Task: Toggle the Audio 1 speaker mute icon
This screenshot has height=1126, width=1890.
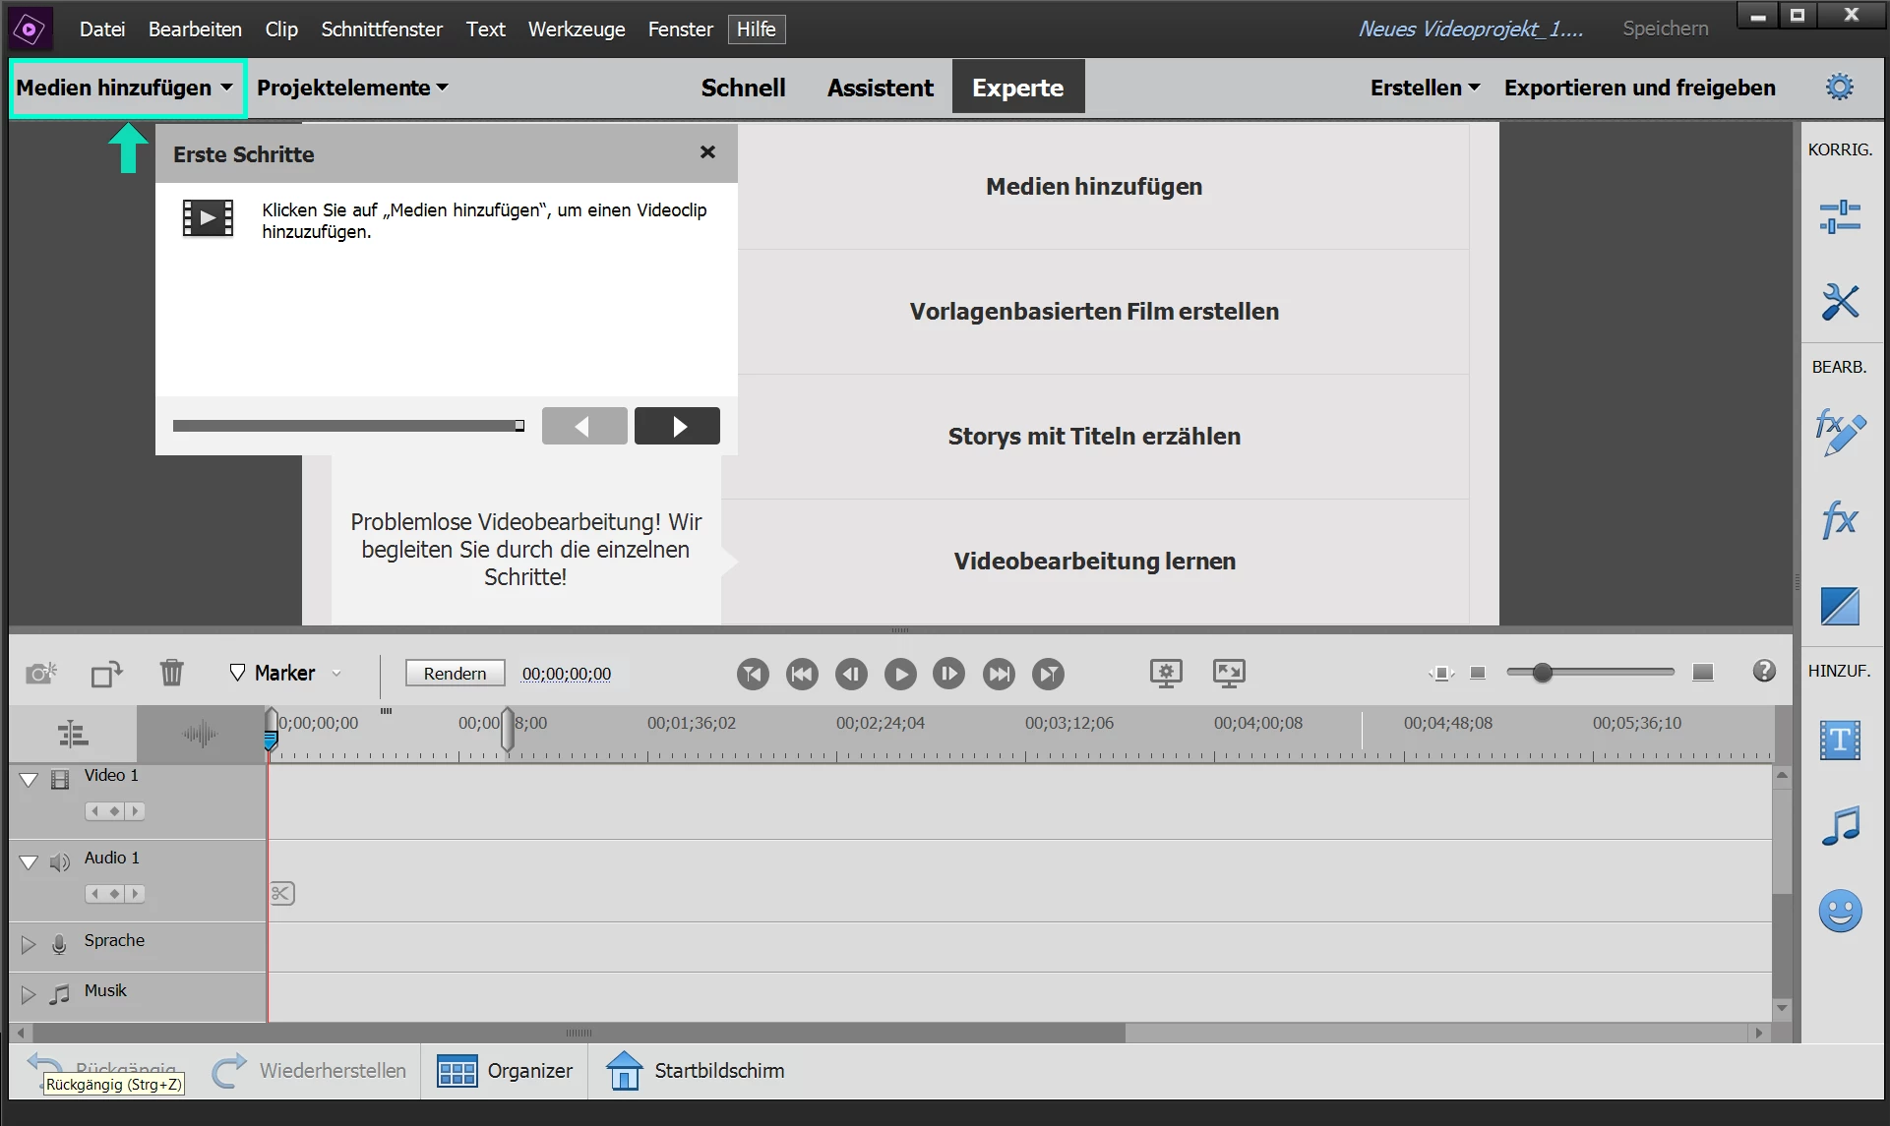Action: pos(60,862)
